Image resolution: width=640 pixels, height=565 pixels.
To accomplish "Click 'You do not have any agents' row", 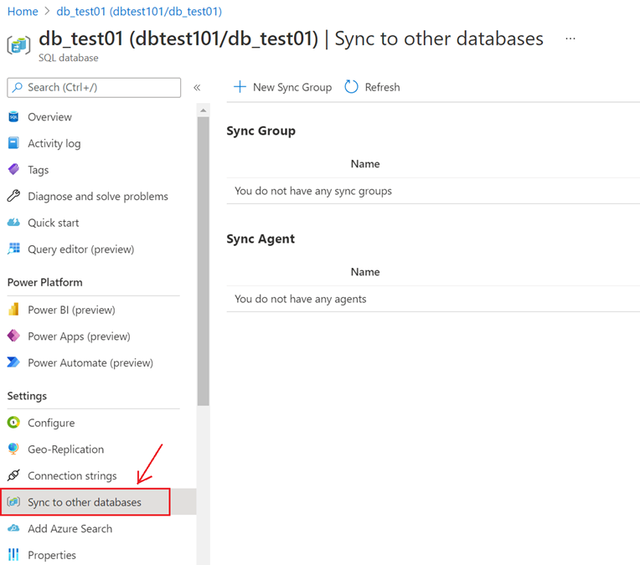I will pos(433,299).
